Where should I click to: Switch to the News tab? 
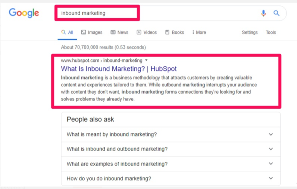pyautogui.click(x=119, y=32)
